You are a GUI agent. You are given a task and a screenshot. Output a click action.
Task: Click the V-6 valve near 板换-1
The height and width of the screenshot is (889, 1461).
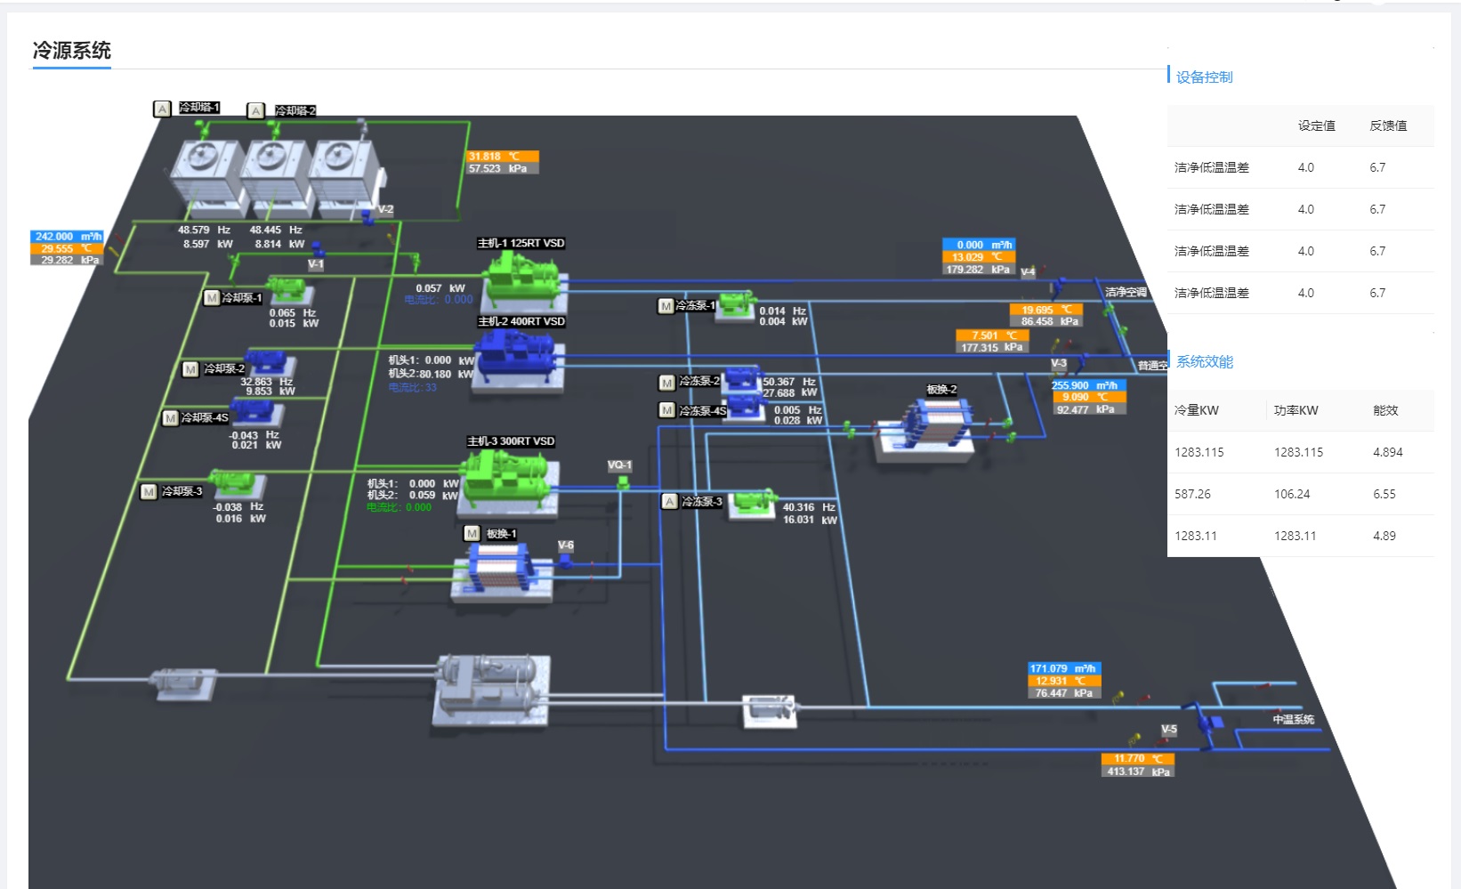point(565,560)
